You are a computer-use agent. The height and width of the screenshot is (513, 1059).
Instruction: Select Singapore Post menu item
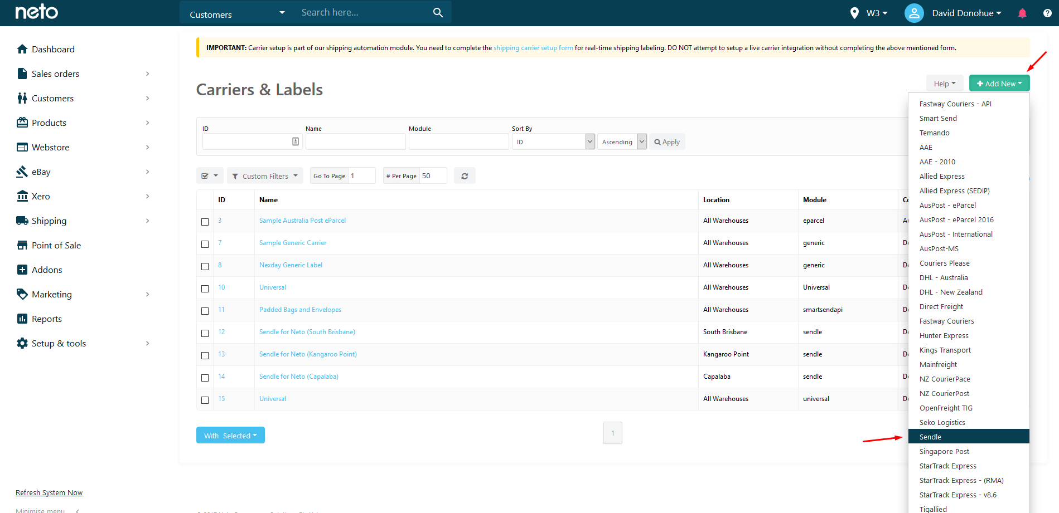(969, 451)
